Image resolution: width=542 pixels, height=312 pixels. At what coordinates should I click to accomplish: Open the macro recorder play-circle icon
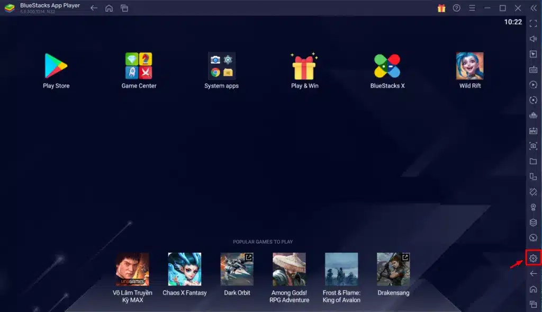(x=534, y=85)
